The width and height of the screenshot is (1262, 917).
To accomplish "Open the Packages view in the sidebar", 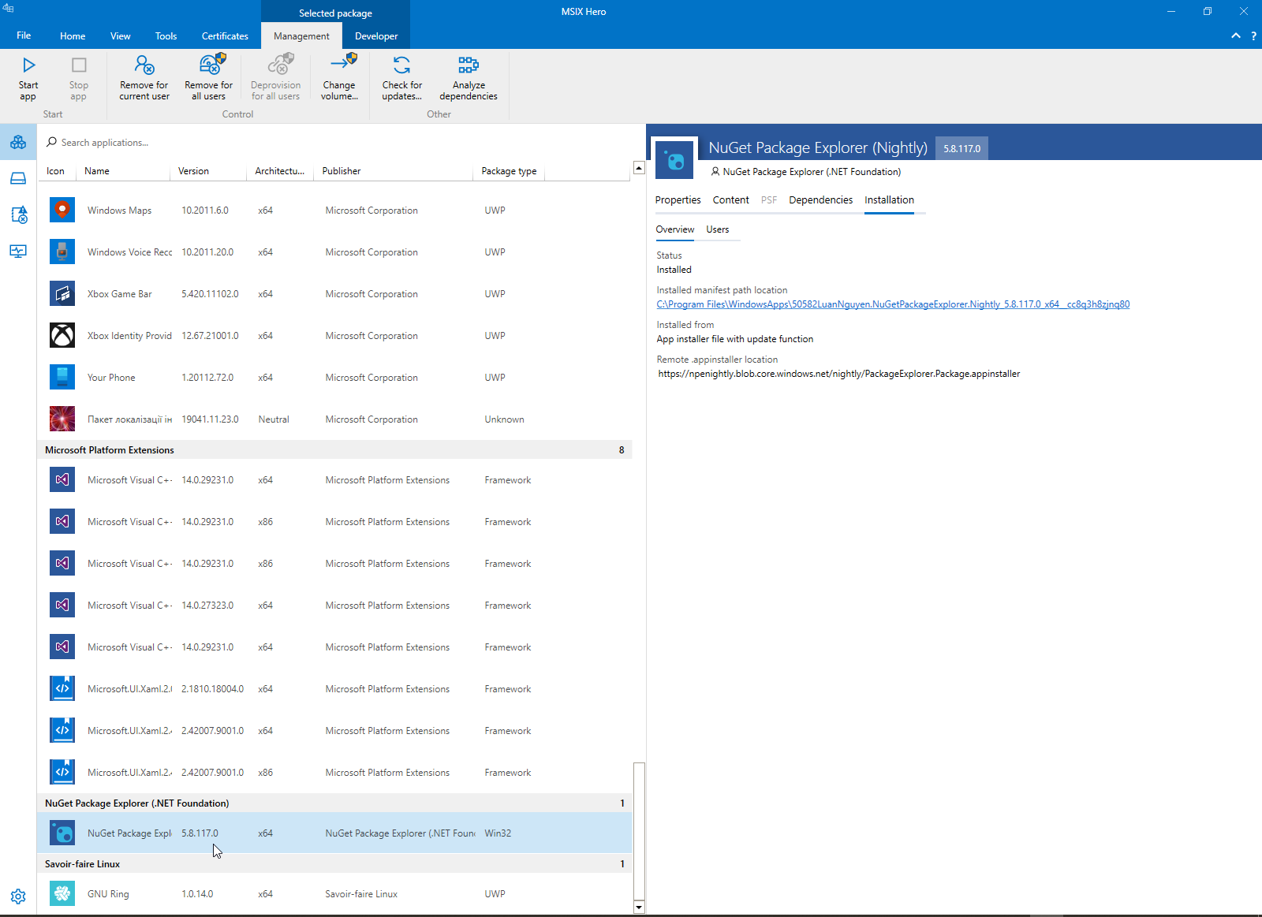I will 18,143.
